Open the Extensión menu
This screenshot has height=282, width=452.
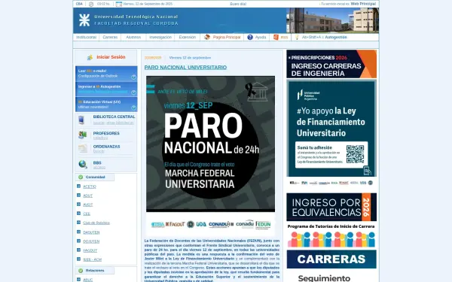coord(188,37)
